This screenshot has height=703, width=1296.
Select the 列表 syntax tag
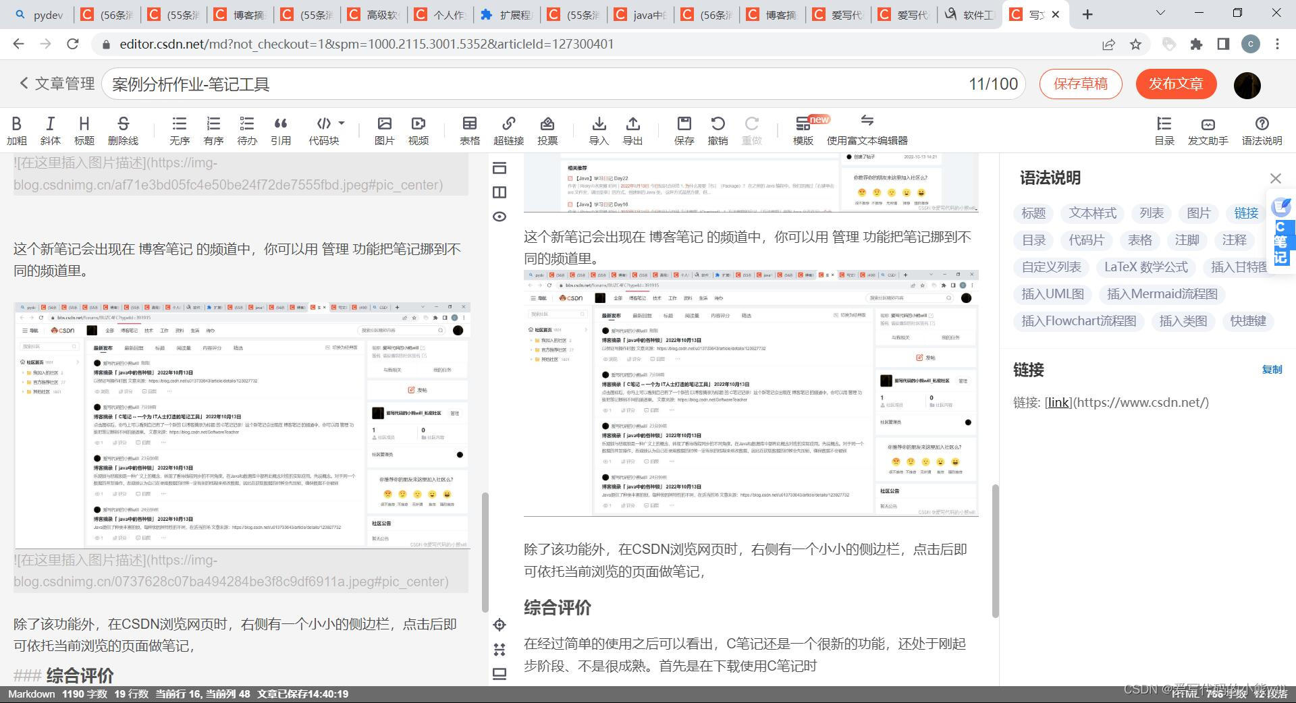[x=1152, y=213]
